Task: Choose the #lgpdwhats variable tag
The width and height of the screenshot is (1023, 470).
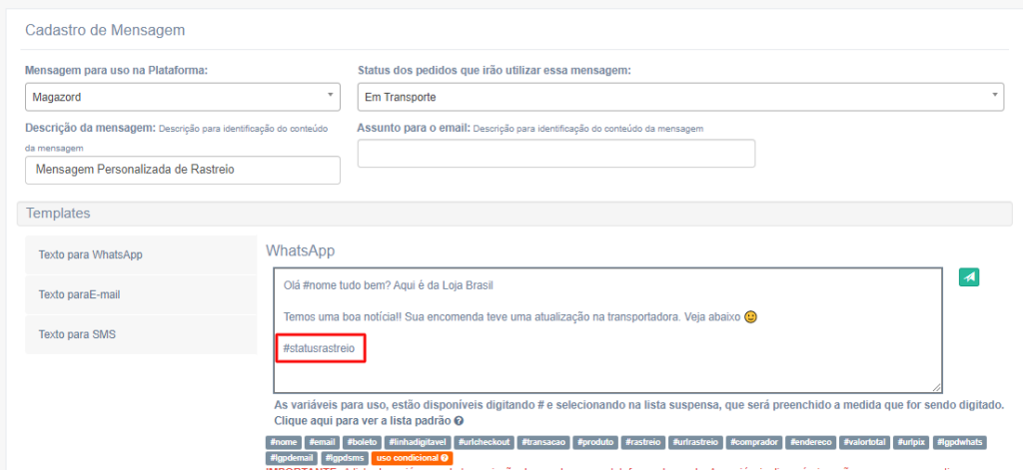Action: coord(960,443)
